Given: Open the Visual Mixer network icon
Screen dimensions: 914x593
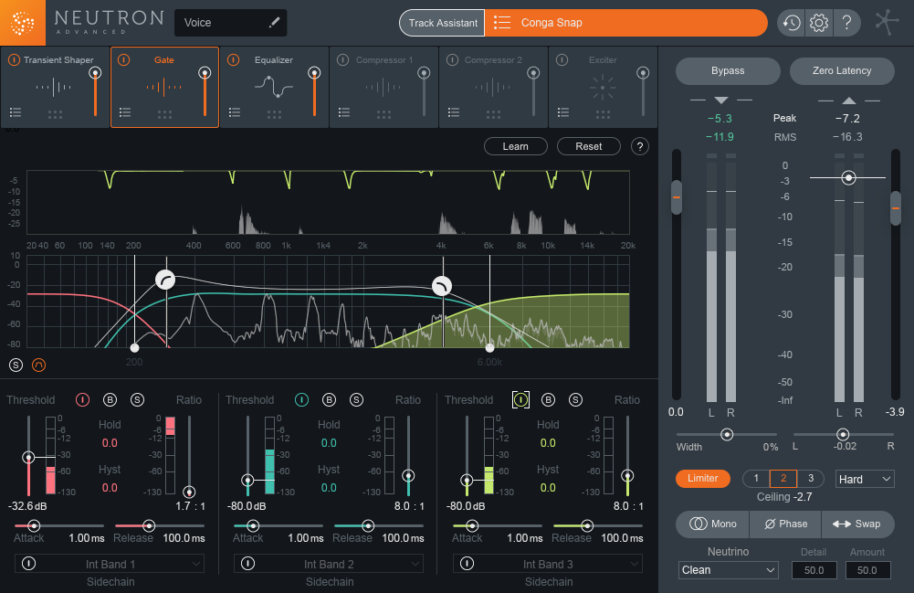Looking at the screenshot, I should pyautogui.click(x=887, y=23).
